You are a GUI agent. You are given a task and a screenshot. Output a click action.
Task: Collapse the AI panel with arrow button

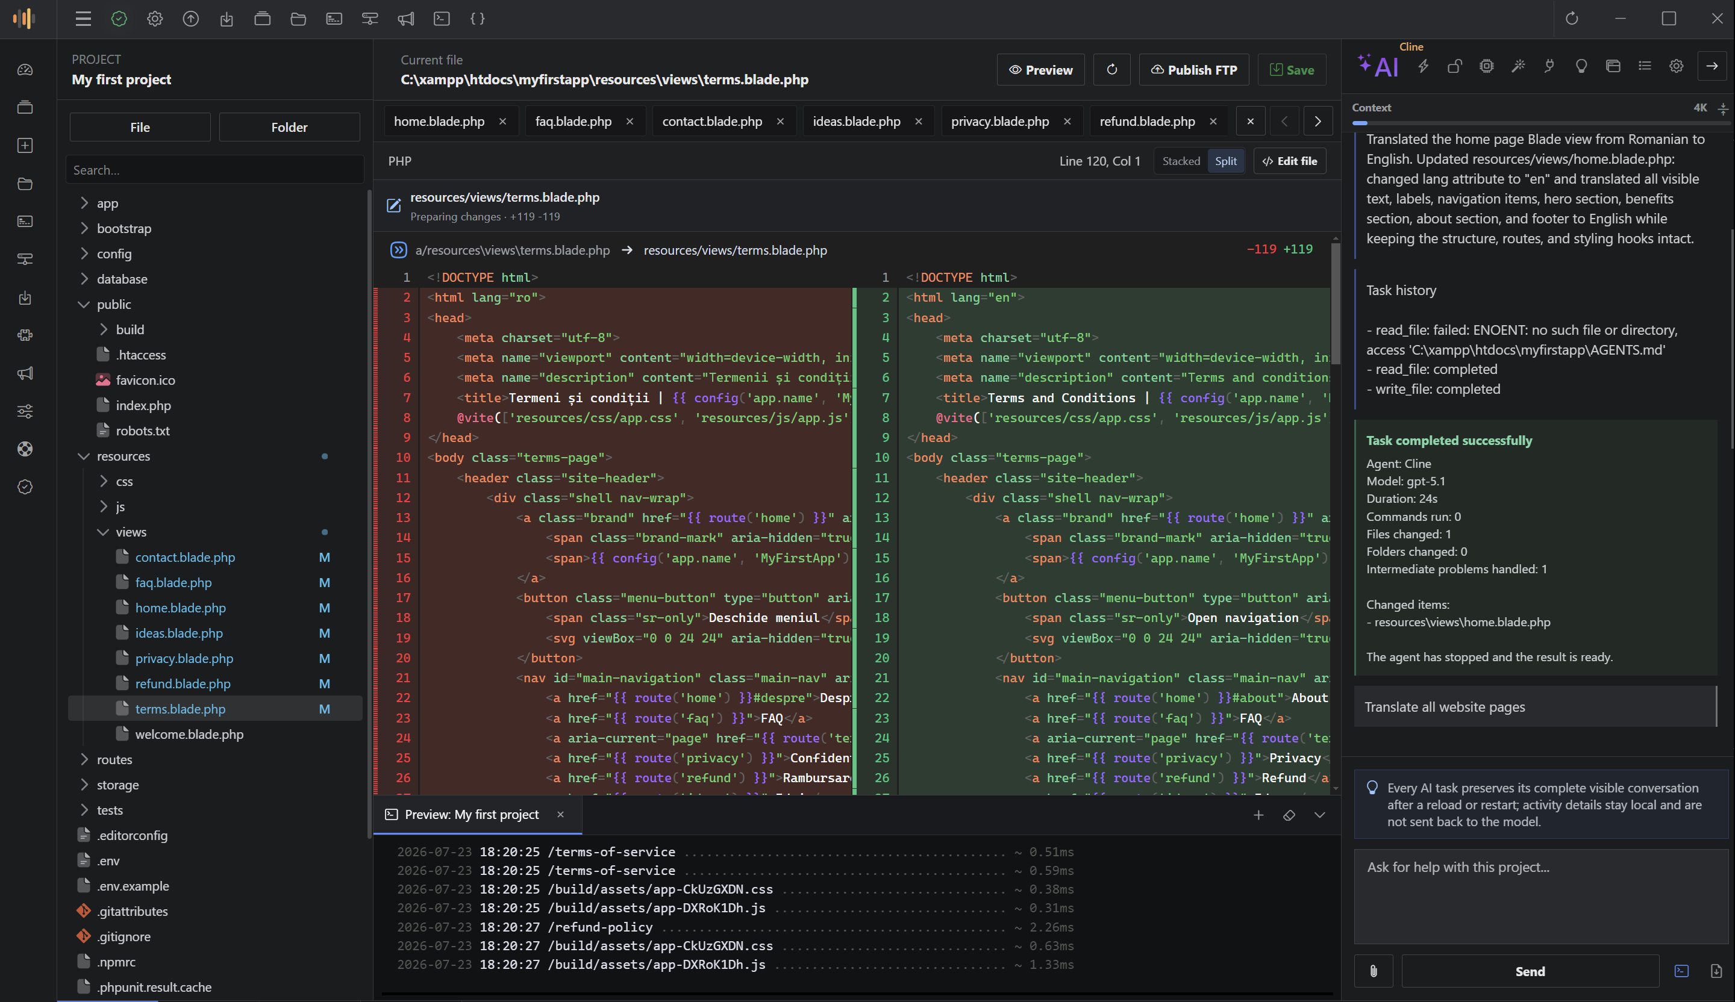(1712, 66)
